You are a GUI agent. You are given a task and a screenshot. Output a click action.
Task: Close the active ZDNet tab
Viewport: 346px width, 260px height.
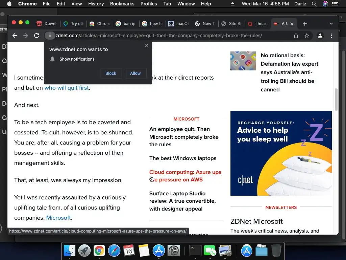click(292, 24)
